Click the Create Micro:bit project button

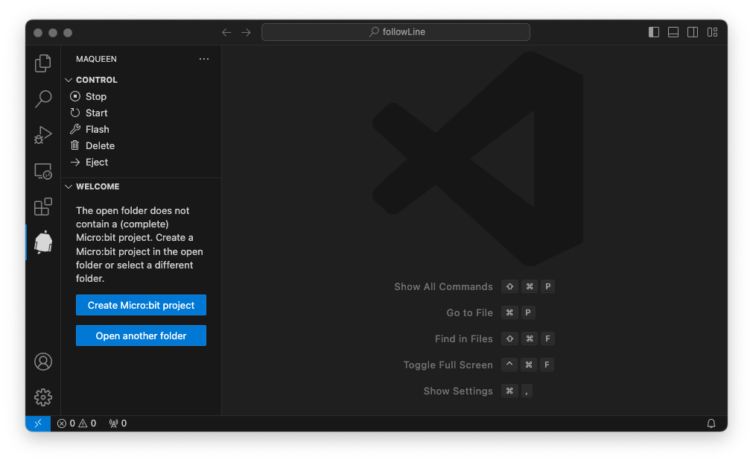tap(141, 305)
